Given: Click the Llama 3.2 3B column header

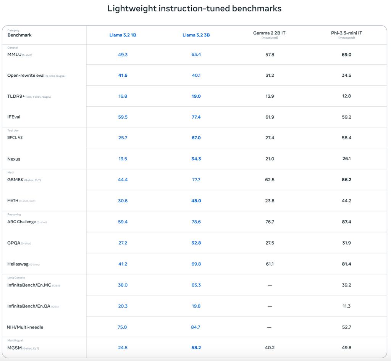Looking at the screenshot, I should 196,35.
